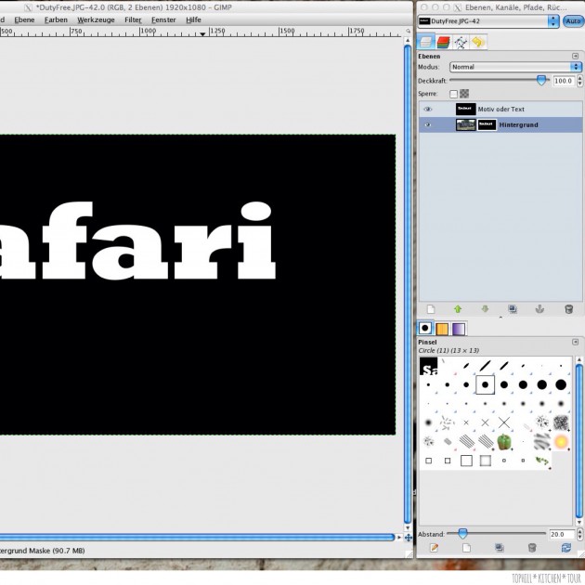Click the Deckkraft stepper arrows
Screen dimensions: 585x585
click(579, 81)
